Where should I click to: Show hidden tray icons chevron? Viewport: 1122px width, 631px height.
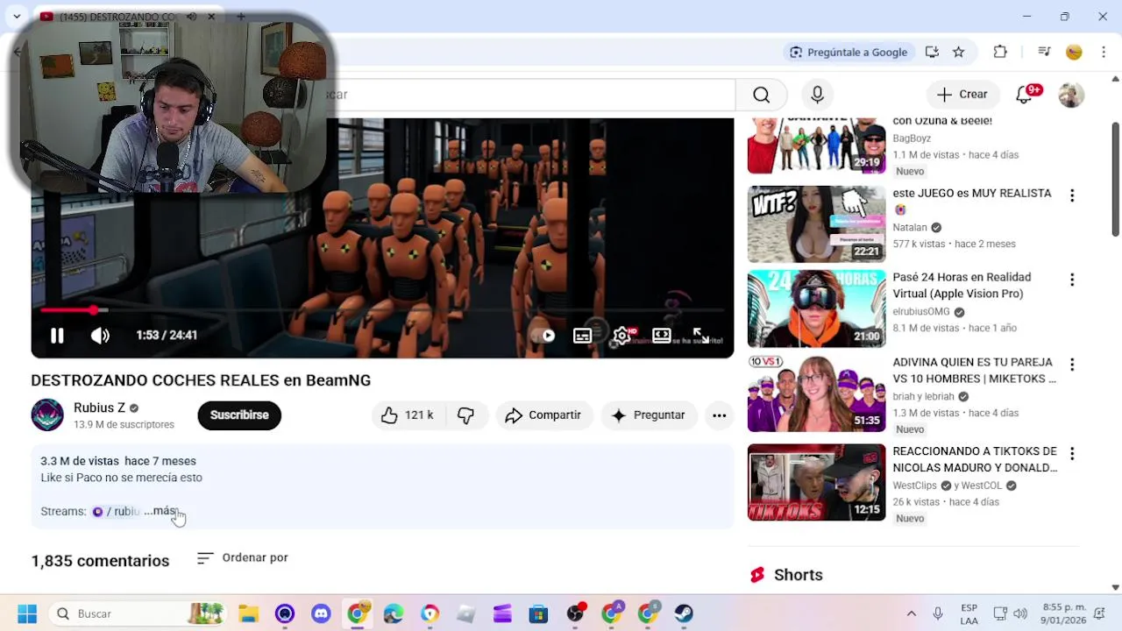(911, 613)
